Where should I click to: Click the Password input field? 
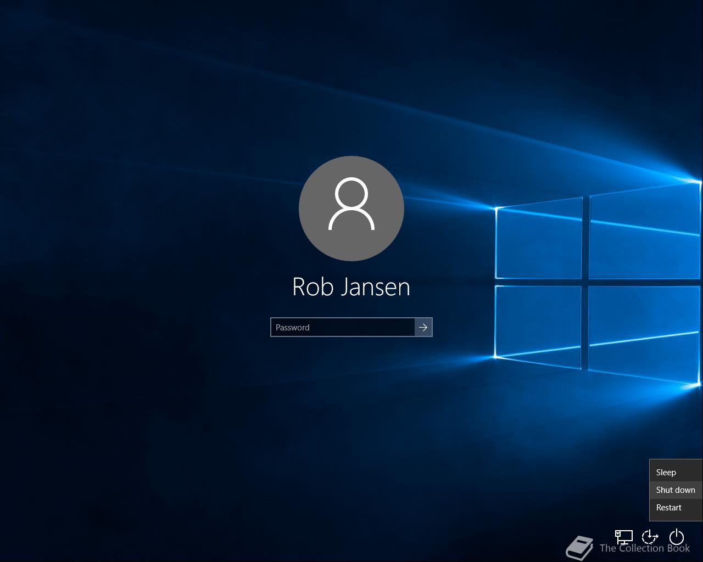(343, 327)
